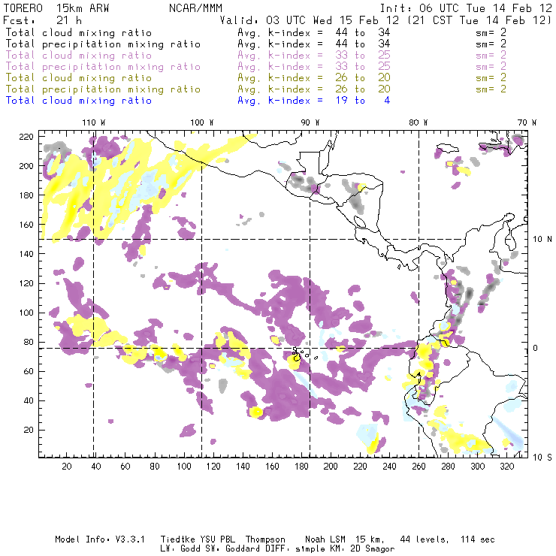The image size is (556, 556).
Task: Click the 'Init: 06 UTC Tue 14 Feb 12' text
Action: pos(466,8)
